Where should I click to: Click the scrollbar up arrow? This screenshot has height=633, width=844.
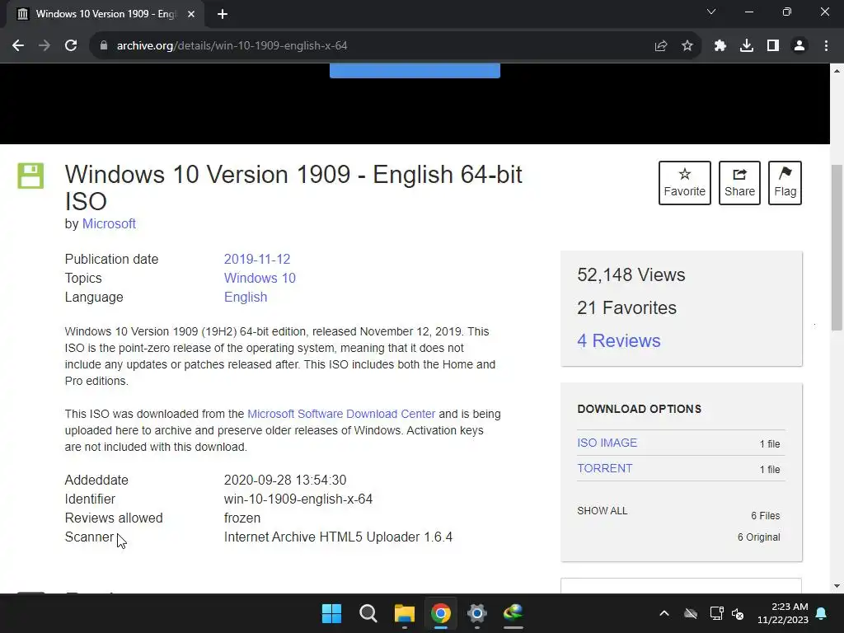pyautogui.click(x=837, y=71)
